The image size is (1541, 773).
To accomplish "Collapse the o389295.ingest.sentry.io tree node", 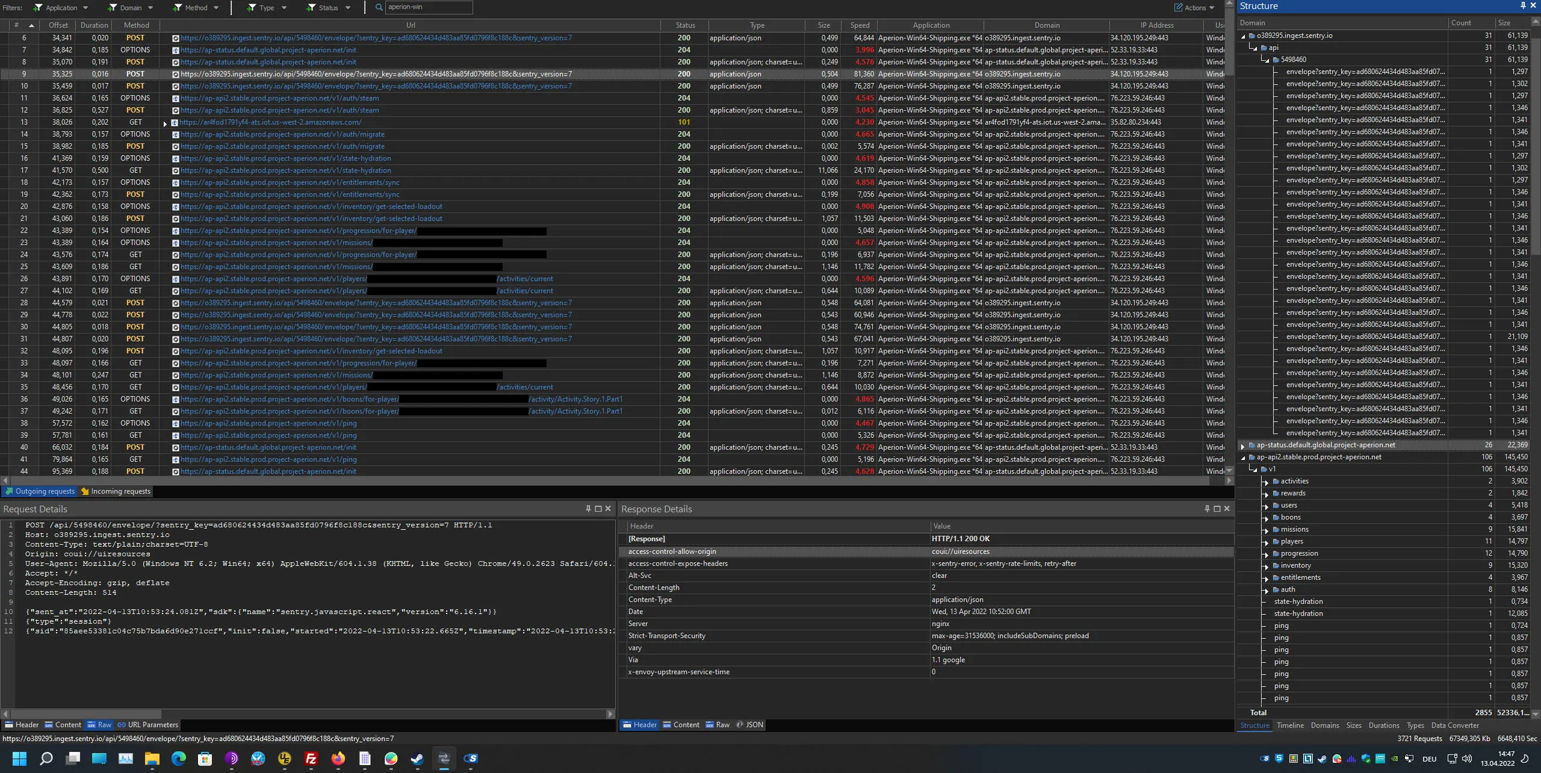I will coord(1243,36).
